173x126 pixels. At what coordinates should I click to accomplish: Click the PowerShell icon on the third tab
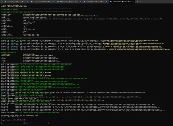pos(58,2)
